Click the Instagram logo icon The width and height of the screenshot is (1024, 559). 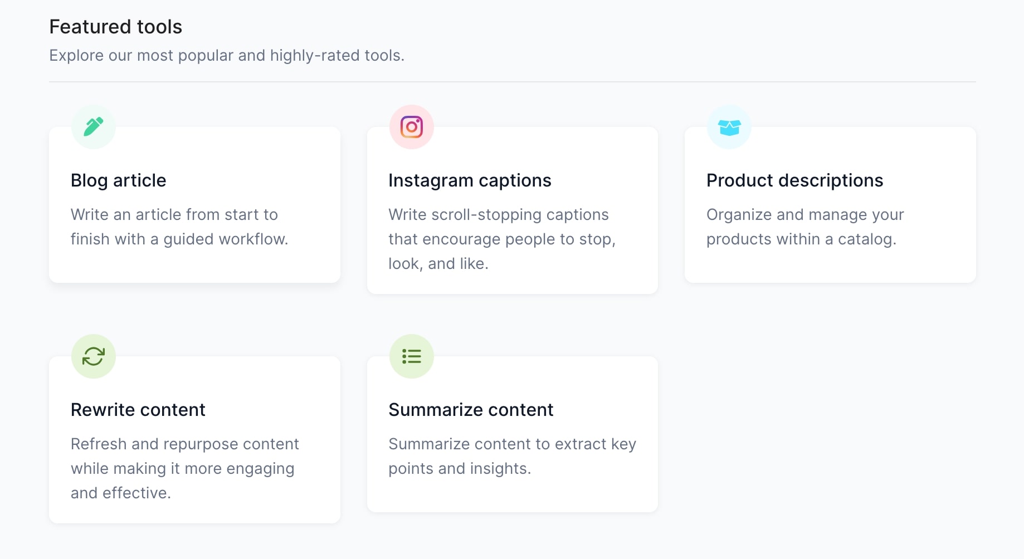tap(412, 127)
